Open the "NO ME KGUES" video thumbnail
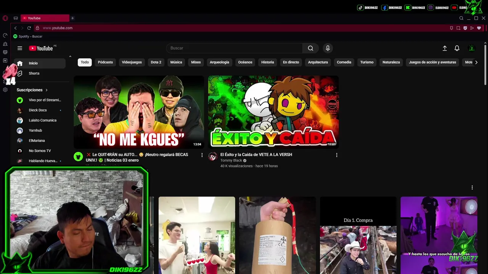This screenshot has width=488, height=274. click(139, 112)
